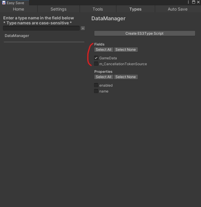Screen dimensions: 201x207
Task: Click the Properties section label
Action: point(103,72)
